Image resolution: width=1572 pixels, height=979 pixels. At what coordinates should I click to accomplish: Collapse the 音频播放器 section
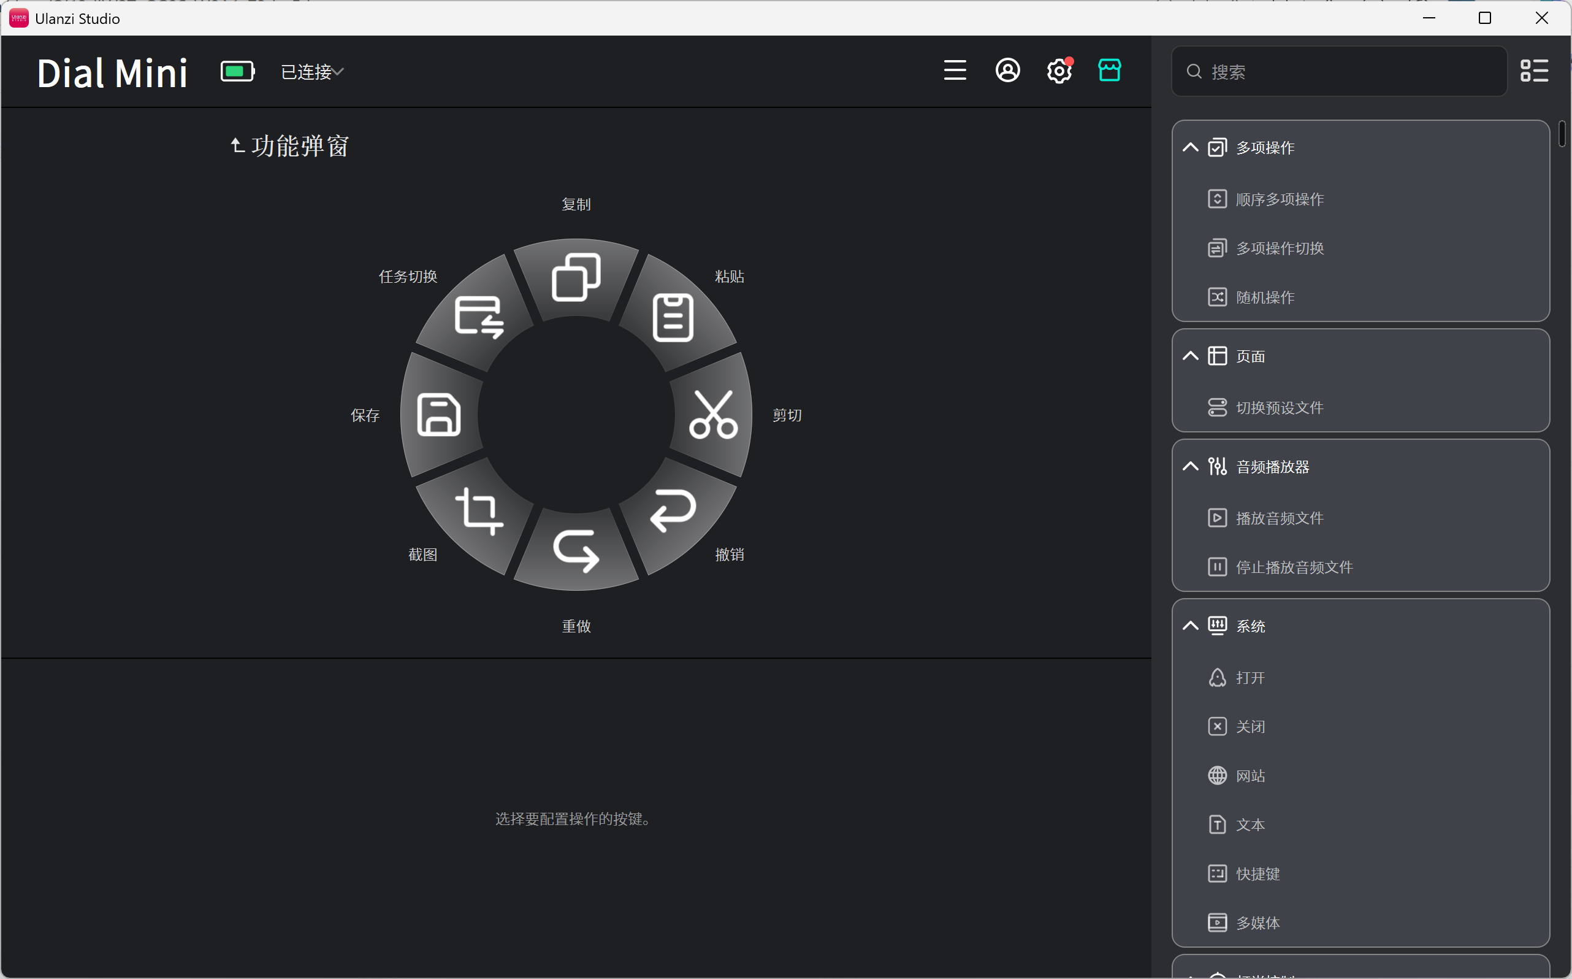(x=1190, y=467)
